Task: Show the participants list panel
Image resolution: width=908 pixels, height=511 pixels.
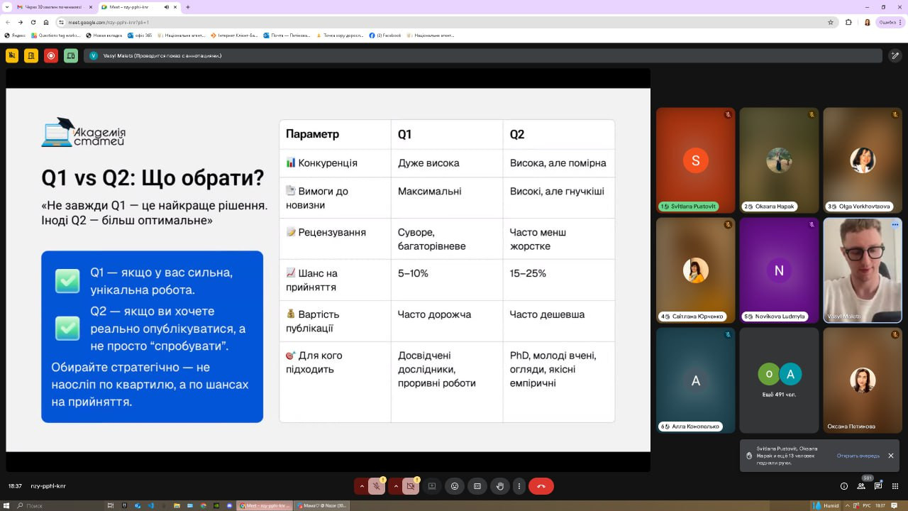Action: coord(861,486)
